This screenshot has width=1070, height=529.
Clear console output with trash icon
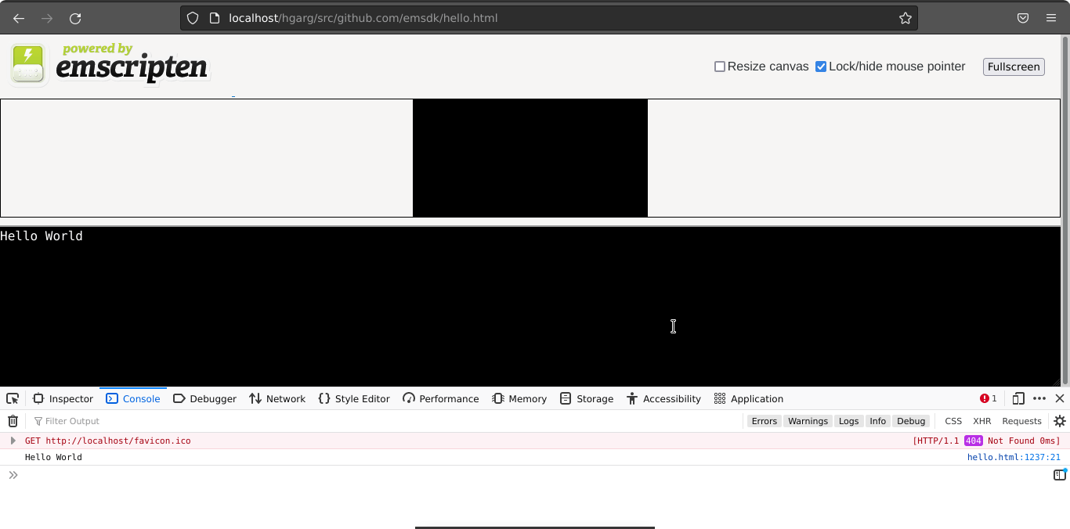pos(13,421)
